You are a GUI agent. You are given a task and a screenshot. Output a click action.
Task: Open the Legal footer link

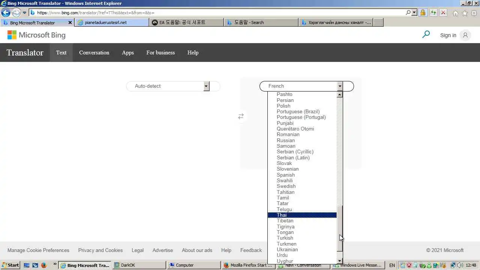138,250
